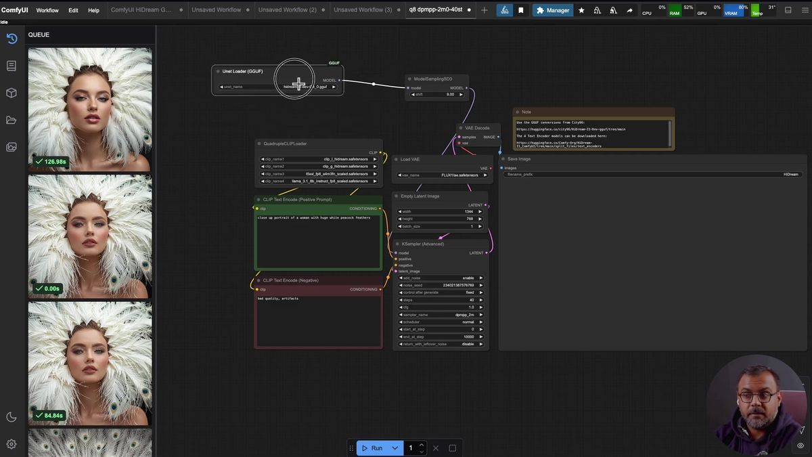Screen dimensions: 812x457
Task: Adjust the cfg 1.0 value field
Action: pos(441,307)
